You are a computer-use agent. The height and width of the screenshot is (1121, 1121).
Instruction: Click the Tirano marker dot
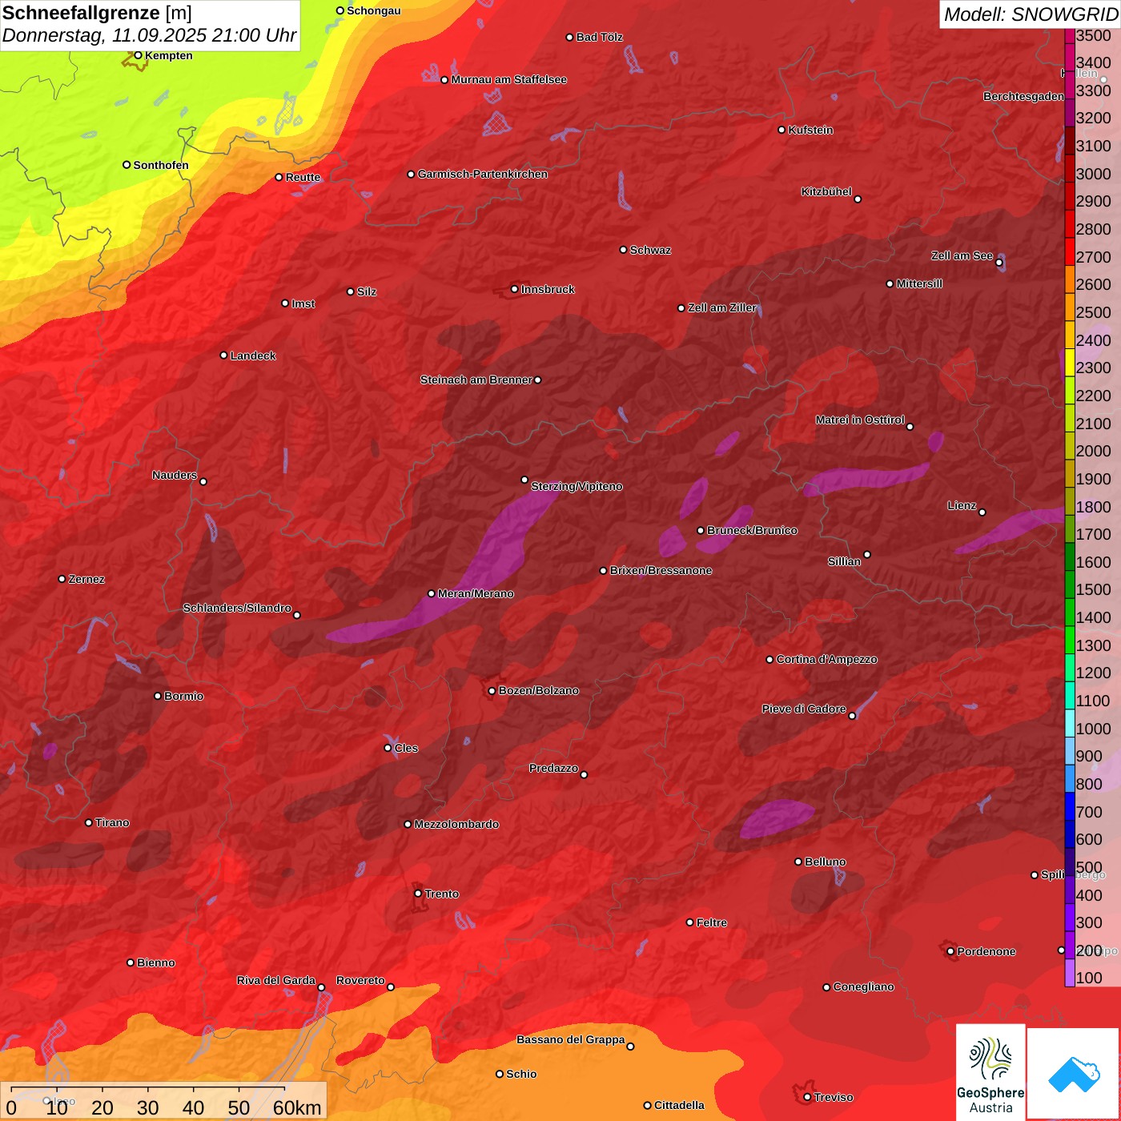89,822
